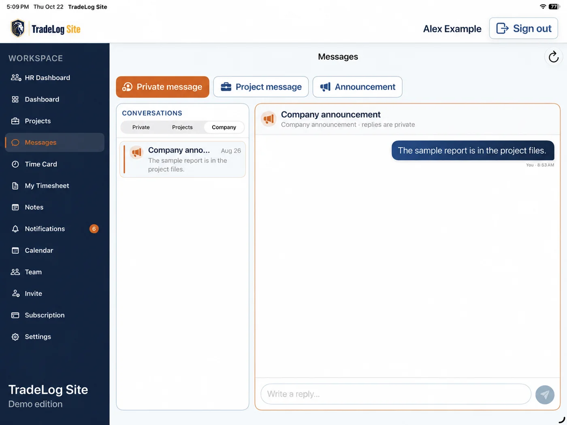Click the message preview text in conversation list
Screen dimensions: 567x425
coord(188,165)
